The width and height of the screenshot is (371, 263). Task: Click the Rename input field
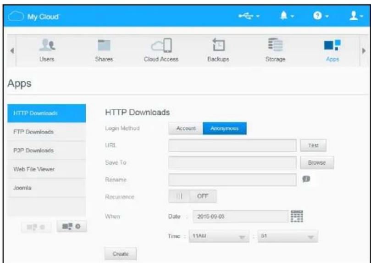[233, 179]
